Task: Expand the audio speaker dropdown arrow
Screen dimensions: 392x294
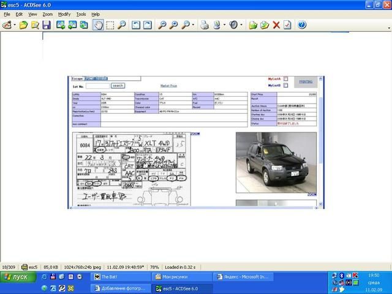Action: coord(241,24)
